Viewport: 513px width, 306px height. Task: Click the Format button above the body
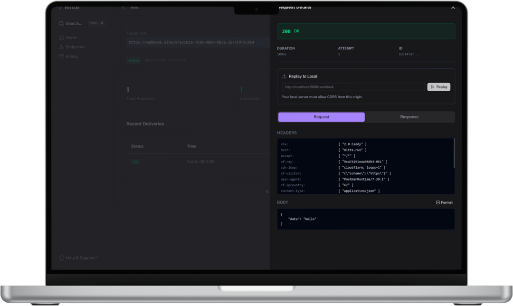(444, 202)
